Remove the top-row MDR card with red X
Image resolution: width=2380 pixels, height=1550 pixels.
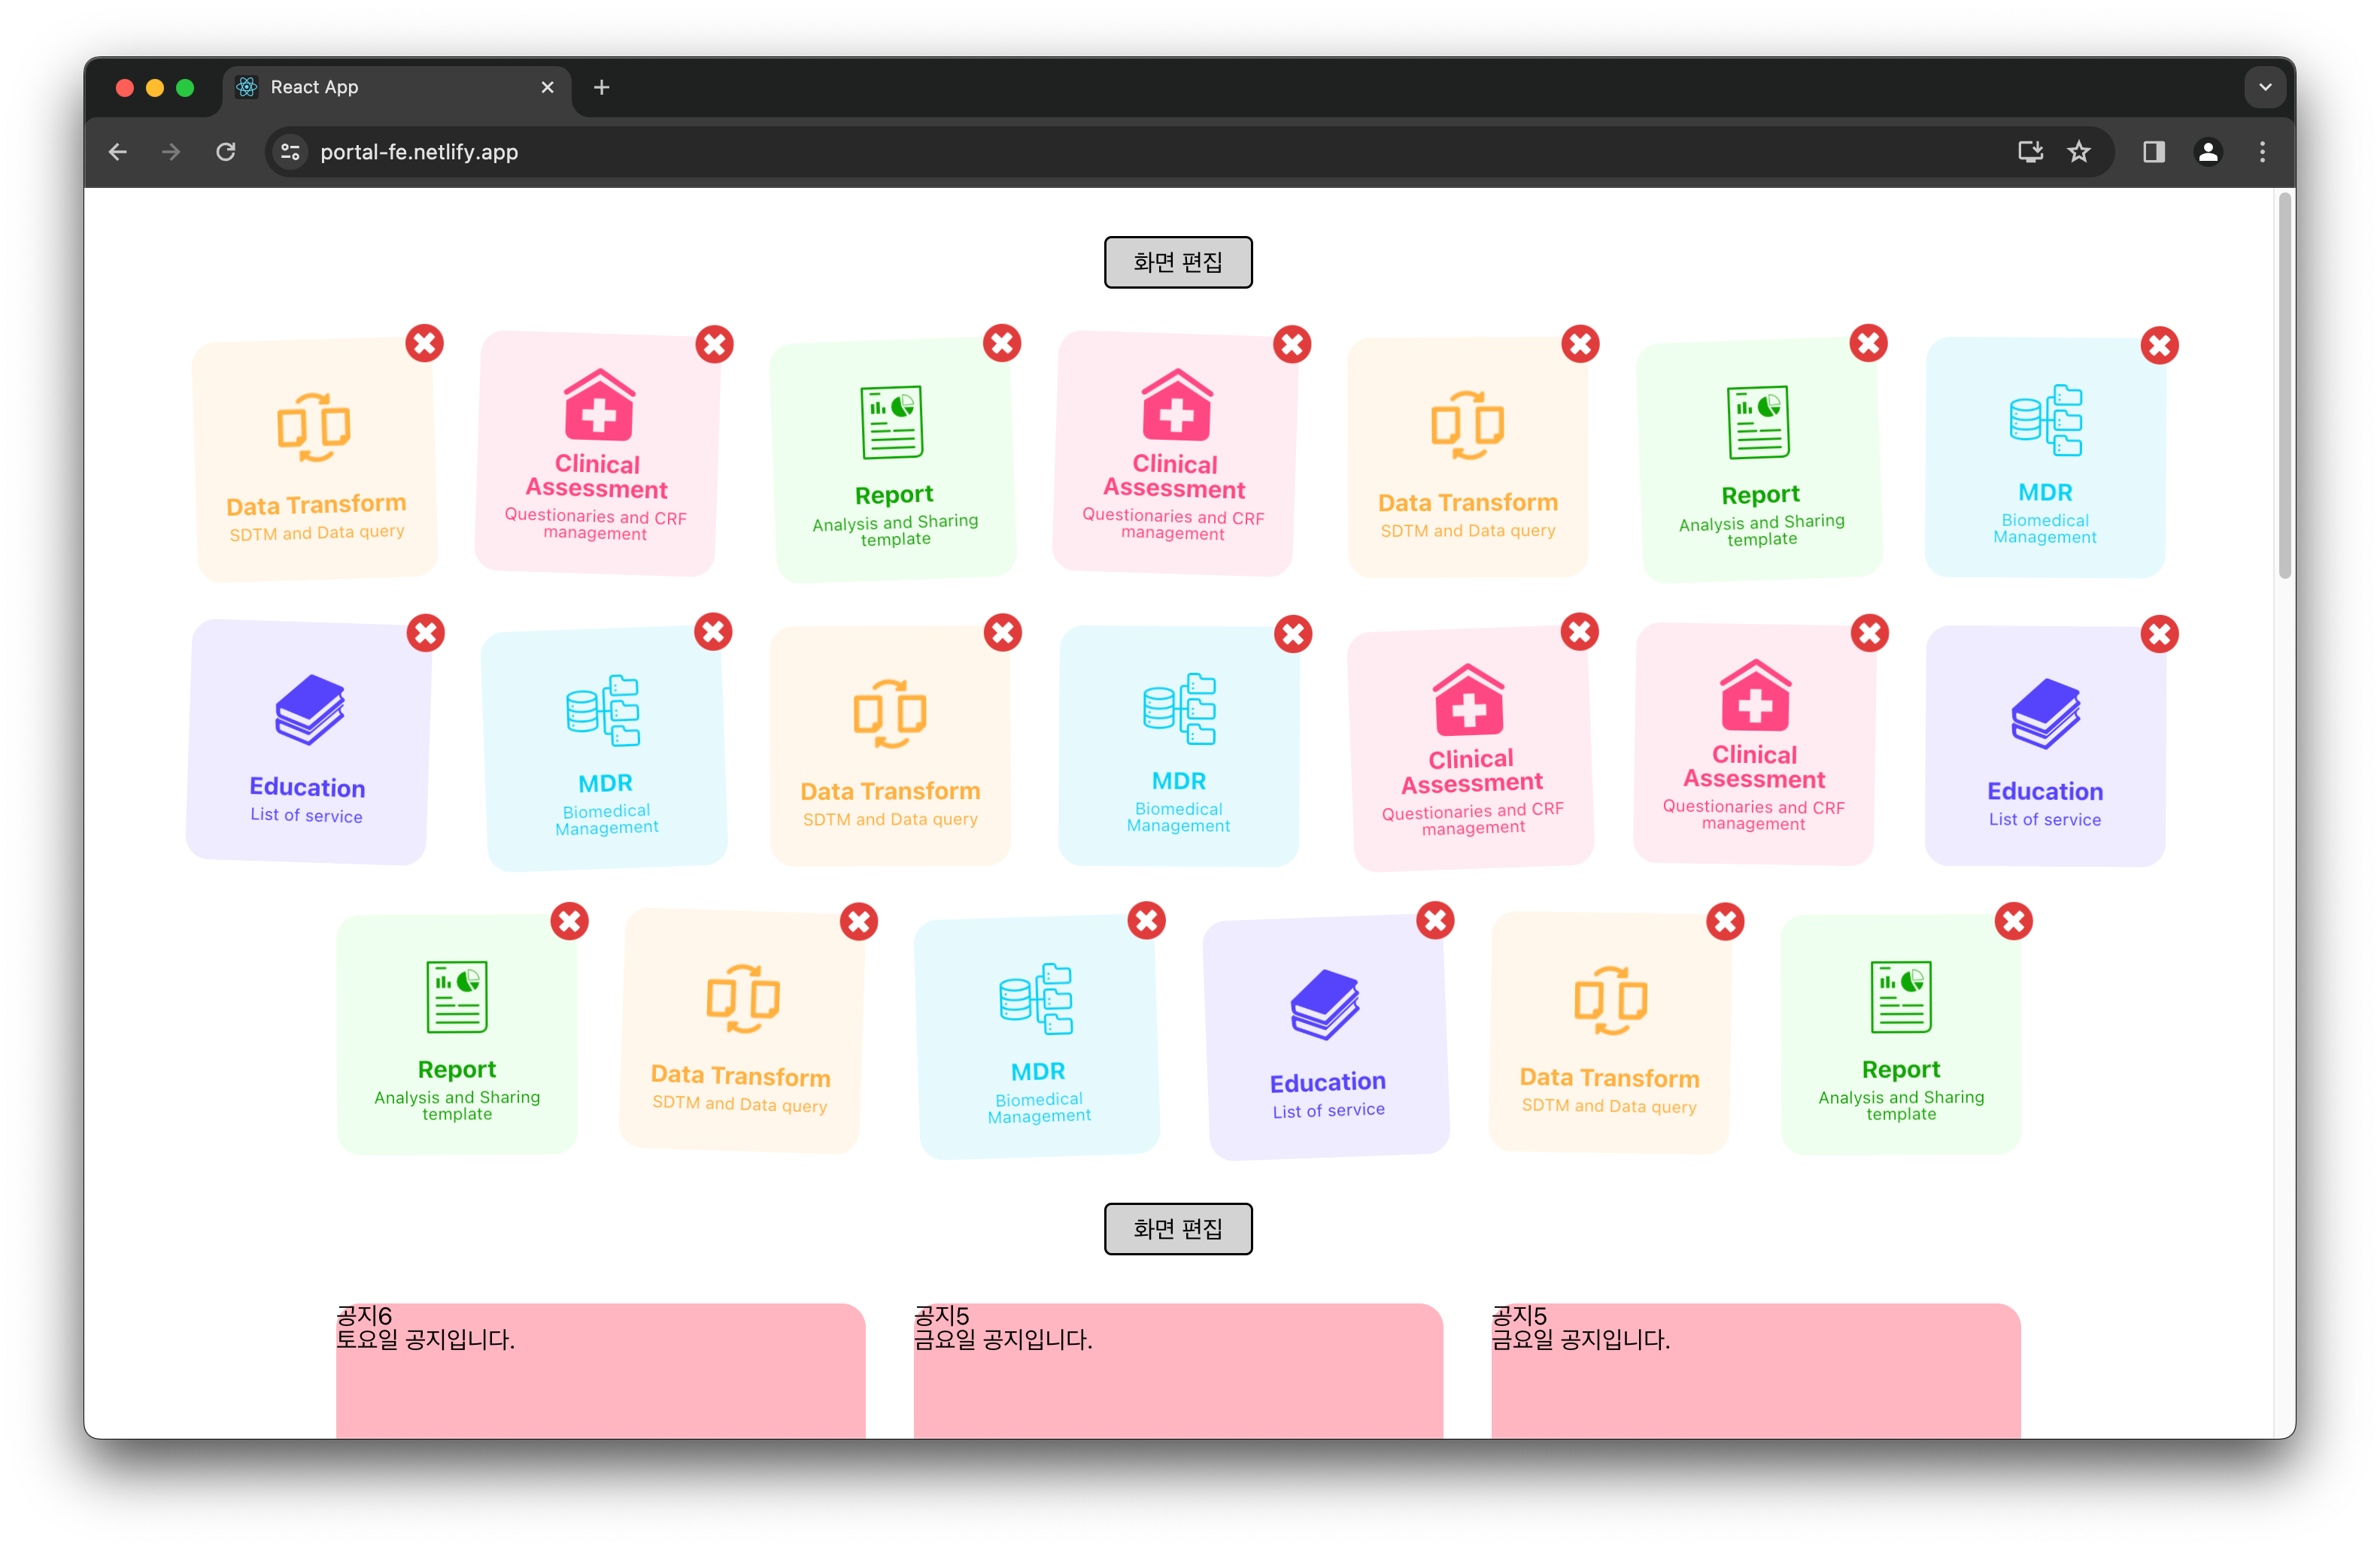click(2159, 346)
